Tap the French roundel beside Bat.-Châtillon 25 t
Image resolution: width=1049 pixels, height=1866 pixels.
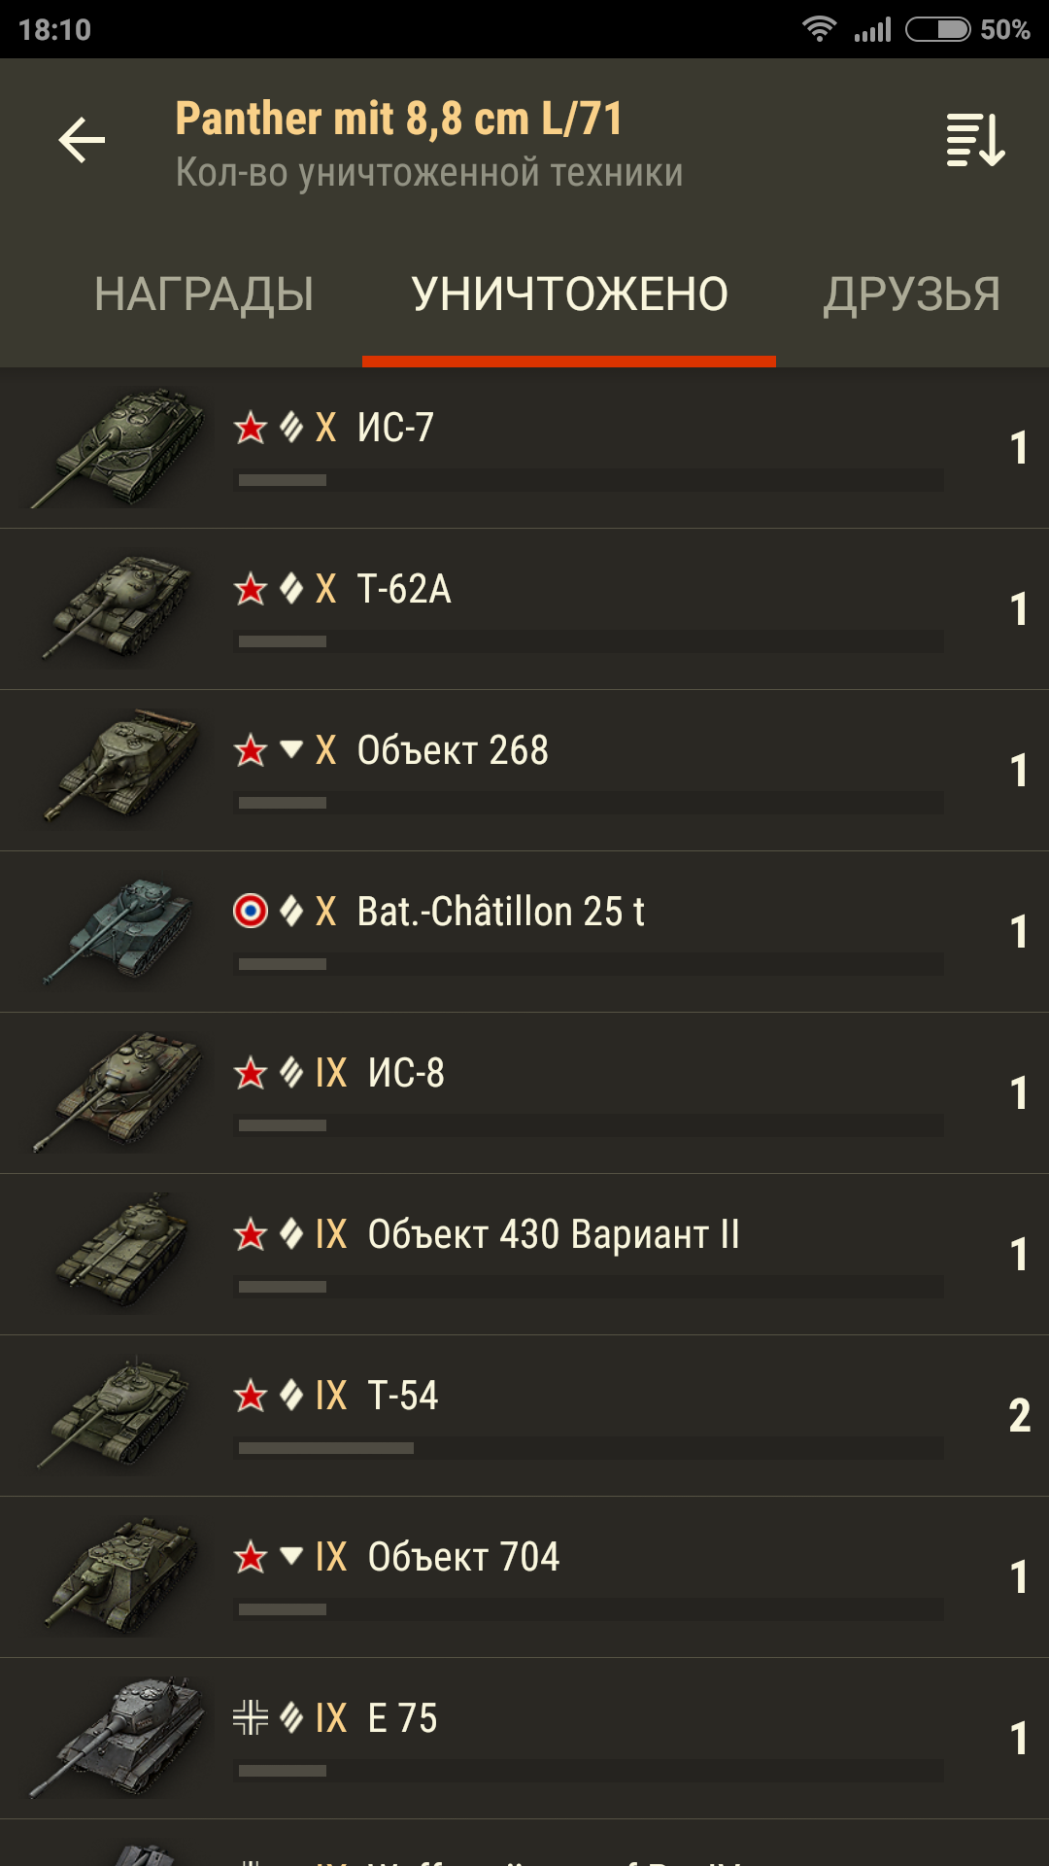pyautogui.click(x=251, y=911)
